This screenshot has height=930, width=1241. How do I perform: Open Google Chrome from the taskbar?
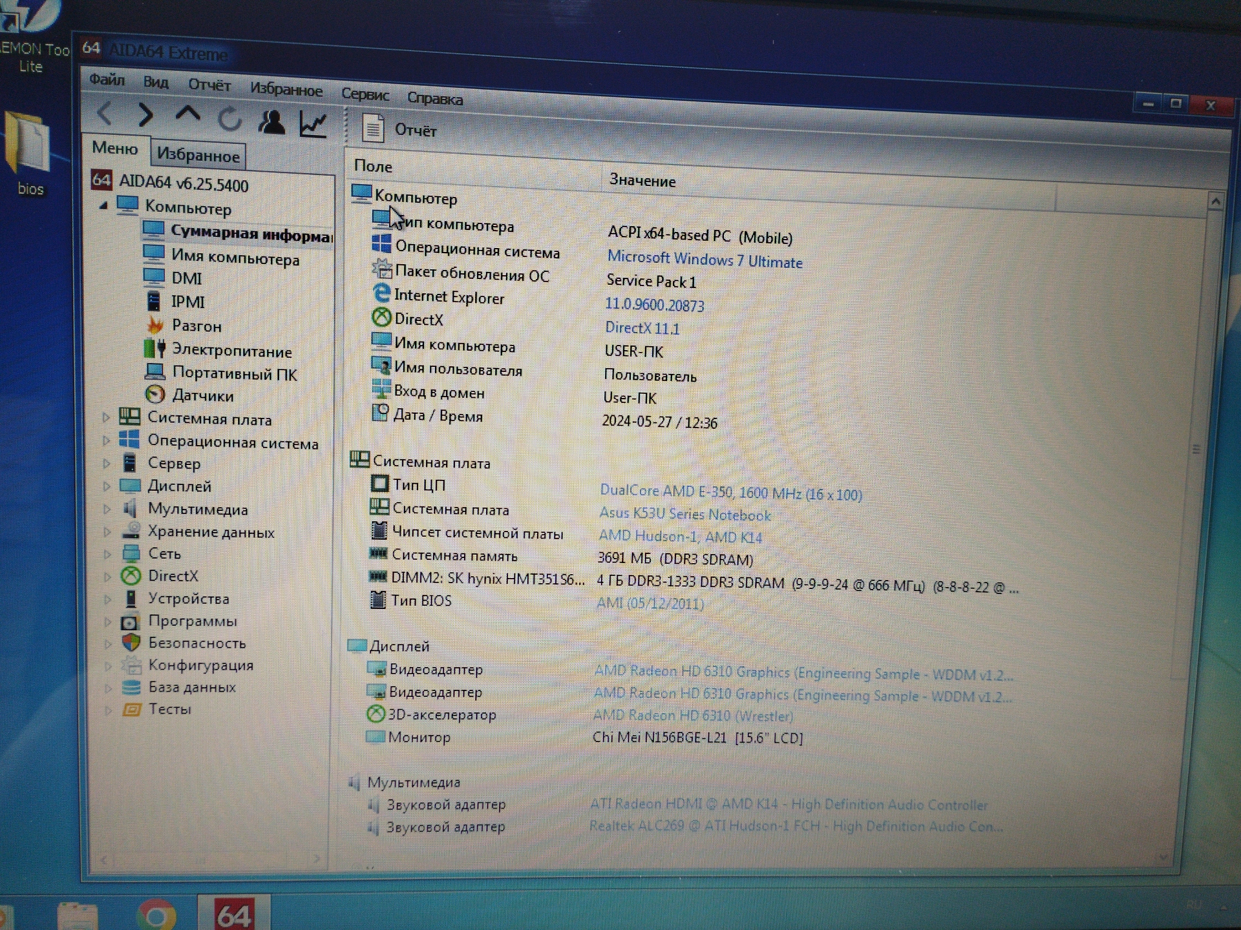(x=156, y=914)
